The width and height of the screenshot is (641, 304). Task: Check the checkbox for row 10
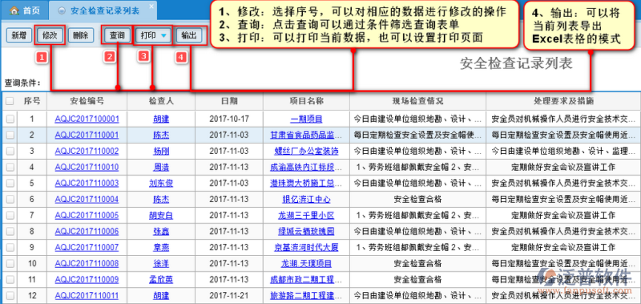click(10, 264)
